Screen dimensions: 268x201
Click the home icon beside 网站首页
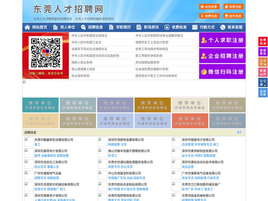27,27
